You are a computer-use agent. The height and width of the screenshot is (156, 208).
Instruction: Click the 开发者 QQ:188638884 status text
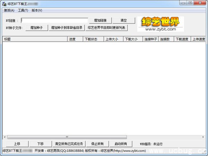tap(59, 151)
